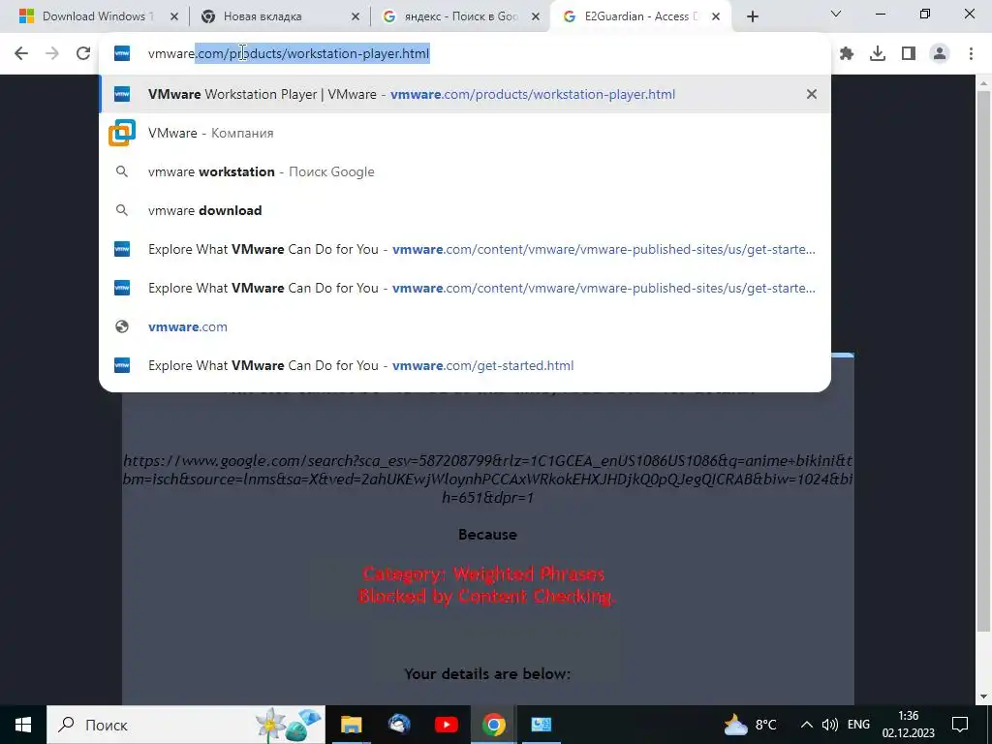Show hidden tray icons chevron

tap(806, 725)
